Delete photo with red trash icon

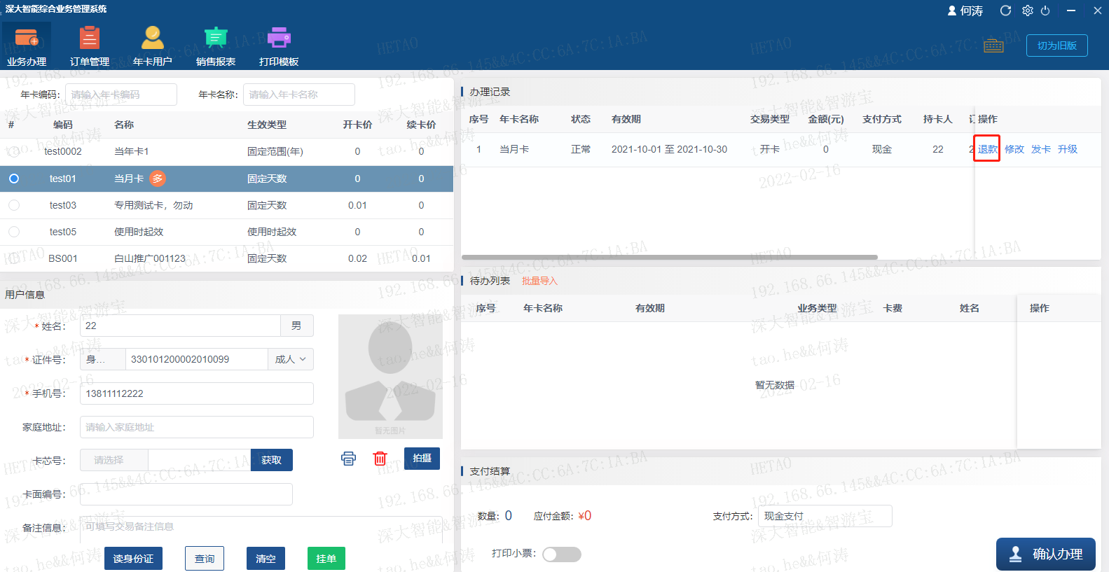(x=380, y=459)
